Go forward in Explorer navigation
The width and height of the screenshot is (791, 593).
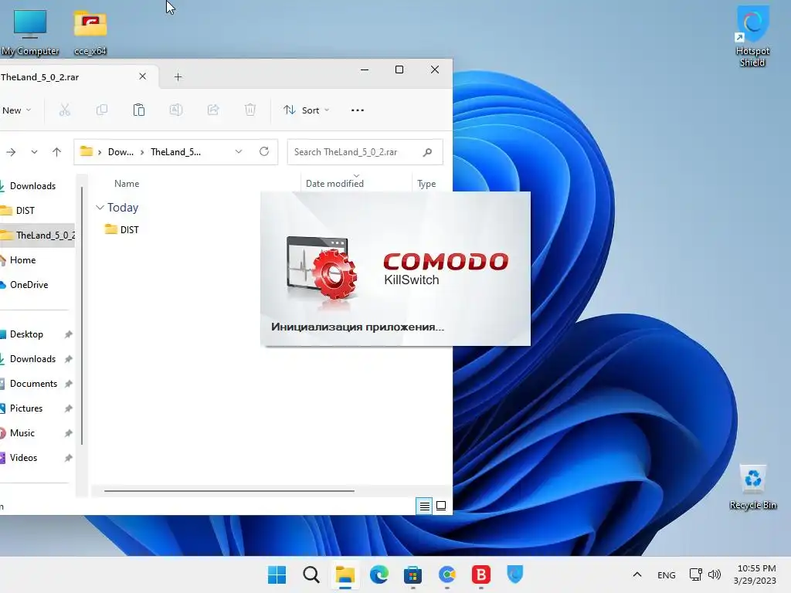tap(11, 152)
